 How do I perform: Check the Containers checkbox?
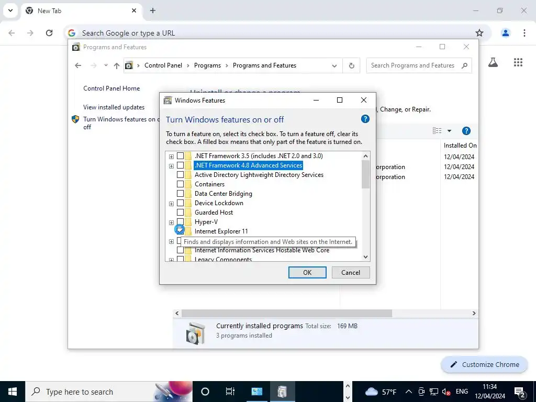point(180,184)
